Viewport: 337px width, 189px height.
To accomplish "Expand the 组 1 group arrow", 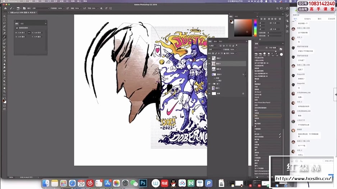I will (212, 84).
